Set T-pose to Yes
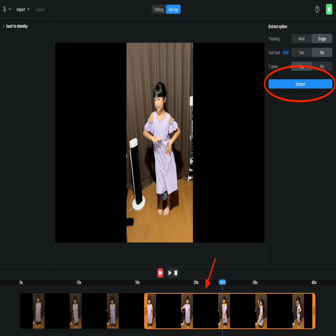This screenshot has width=336, height=336. click(x=301, y=67)
